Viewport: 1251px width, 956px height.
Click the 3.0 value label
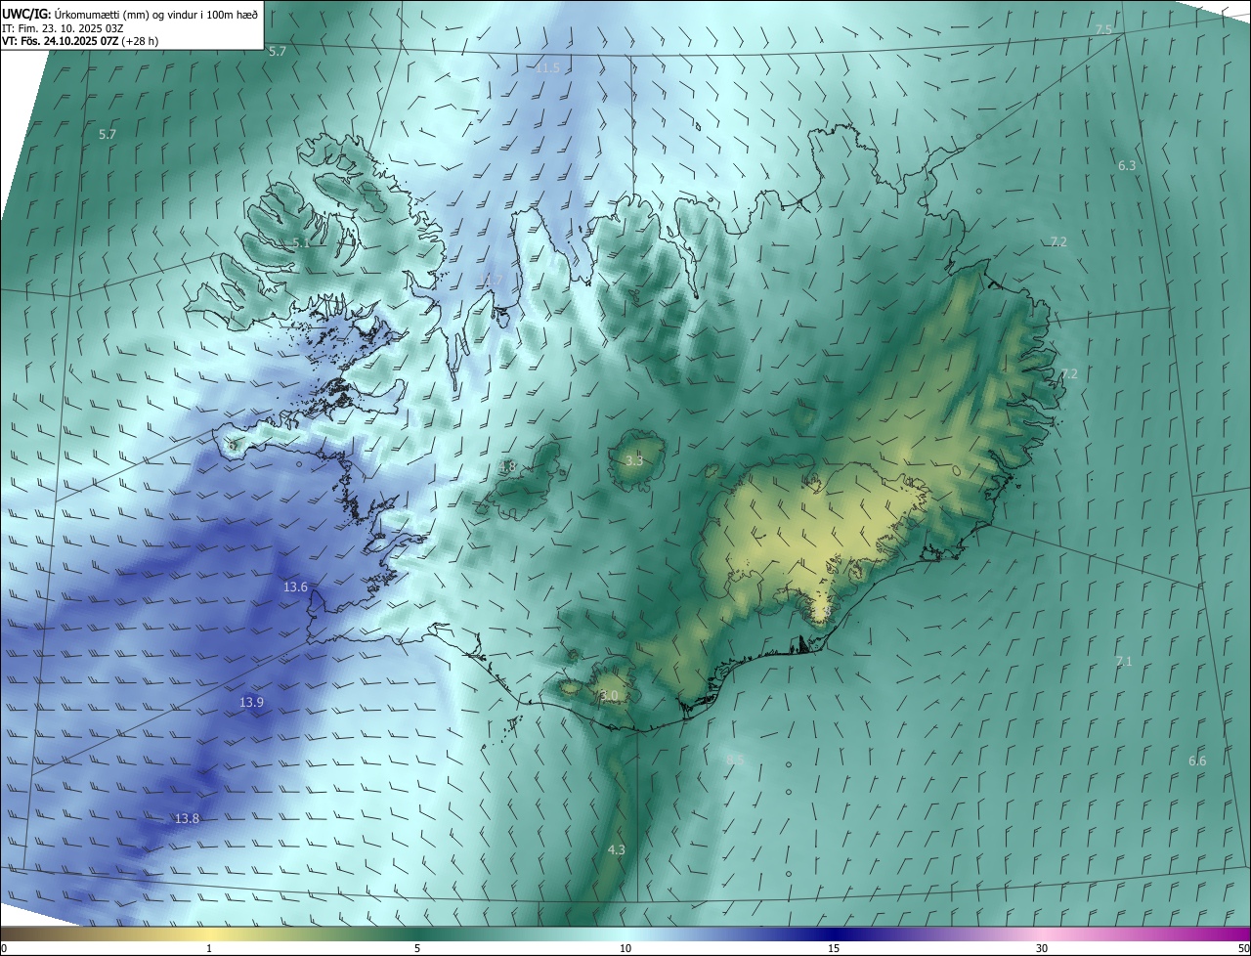click(x=609, y=696)
